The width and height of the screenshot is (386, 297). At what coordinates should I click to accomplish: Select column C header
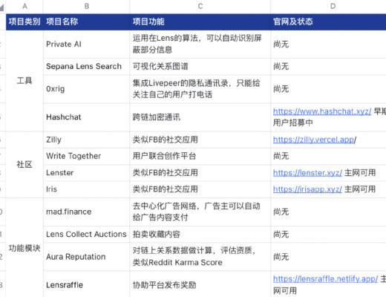point(200,6)
